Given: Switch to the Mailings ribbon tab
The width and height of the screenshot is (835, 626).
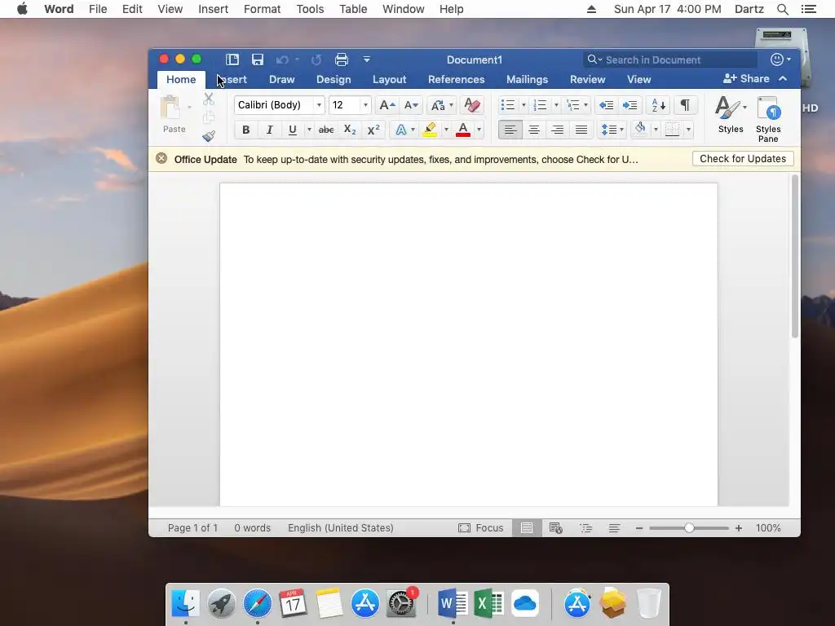Looking at the screenshot, I should [528, 79].
